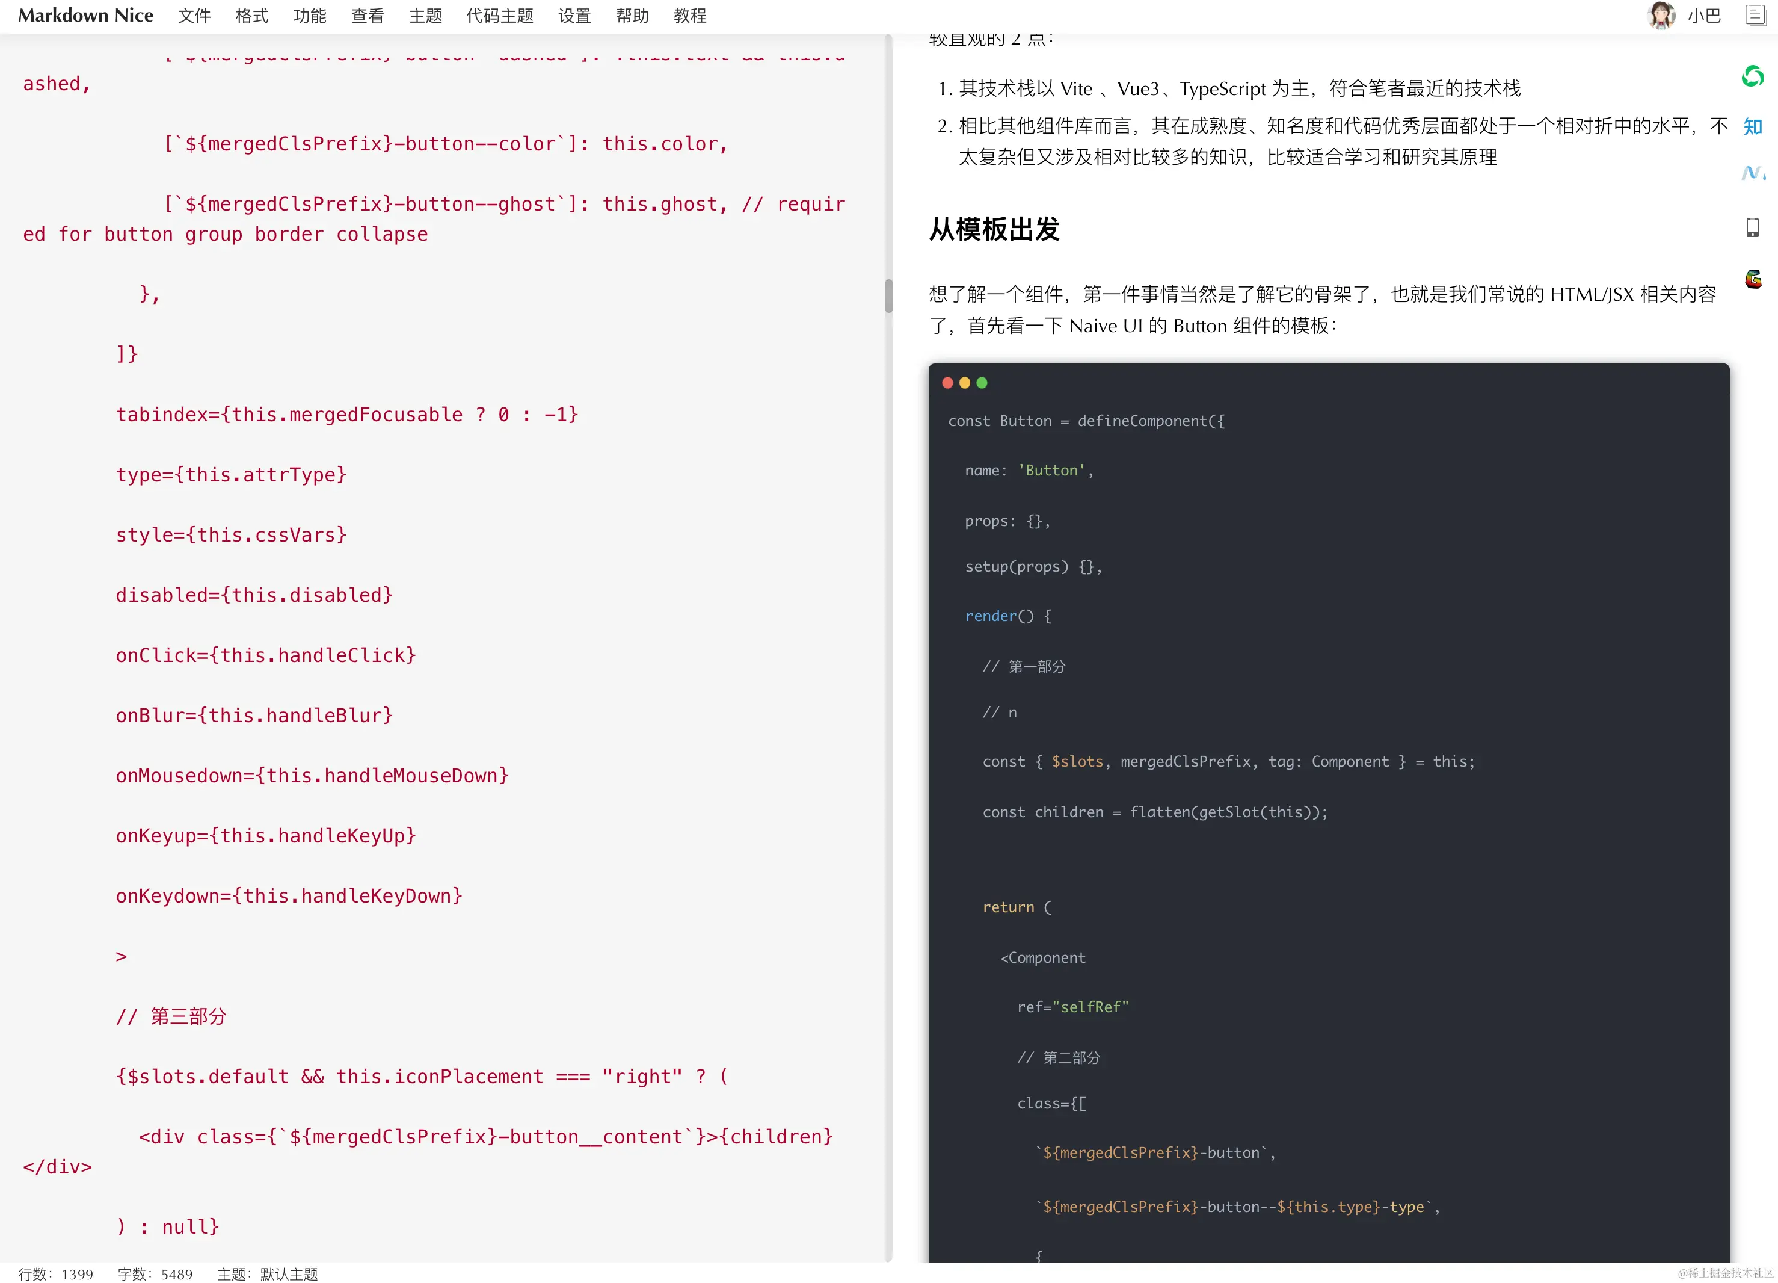
Task: Open the 设置 menu
Action: click(574, 16)
